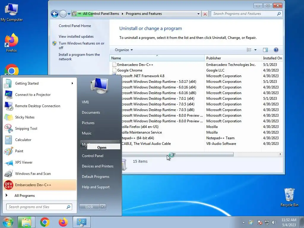Sort by Publisher column header
Image resolution: width=304 pixels, height=228 pixels.
[x=233, y=58]
